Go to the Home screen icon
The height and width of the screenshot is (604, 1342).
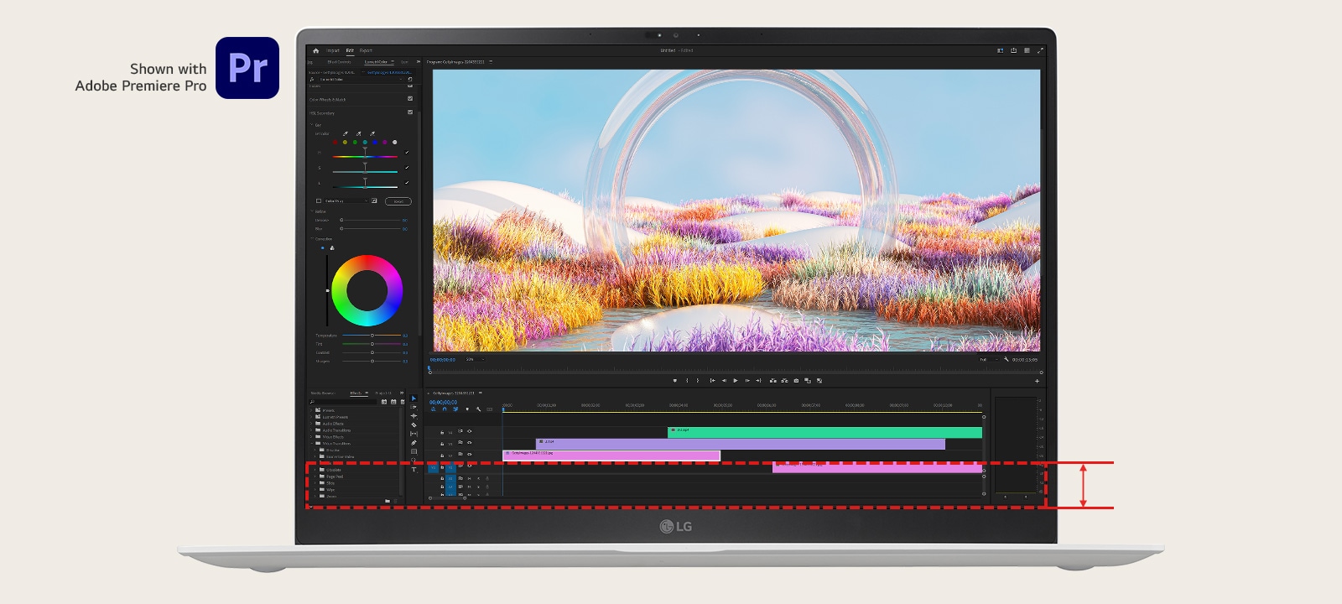pyautogui.click(x=316, y=50)
